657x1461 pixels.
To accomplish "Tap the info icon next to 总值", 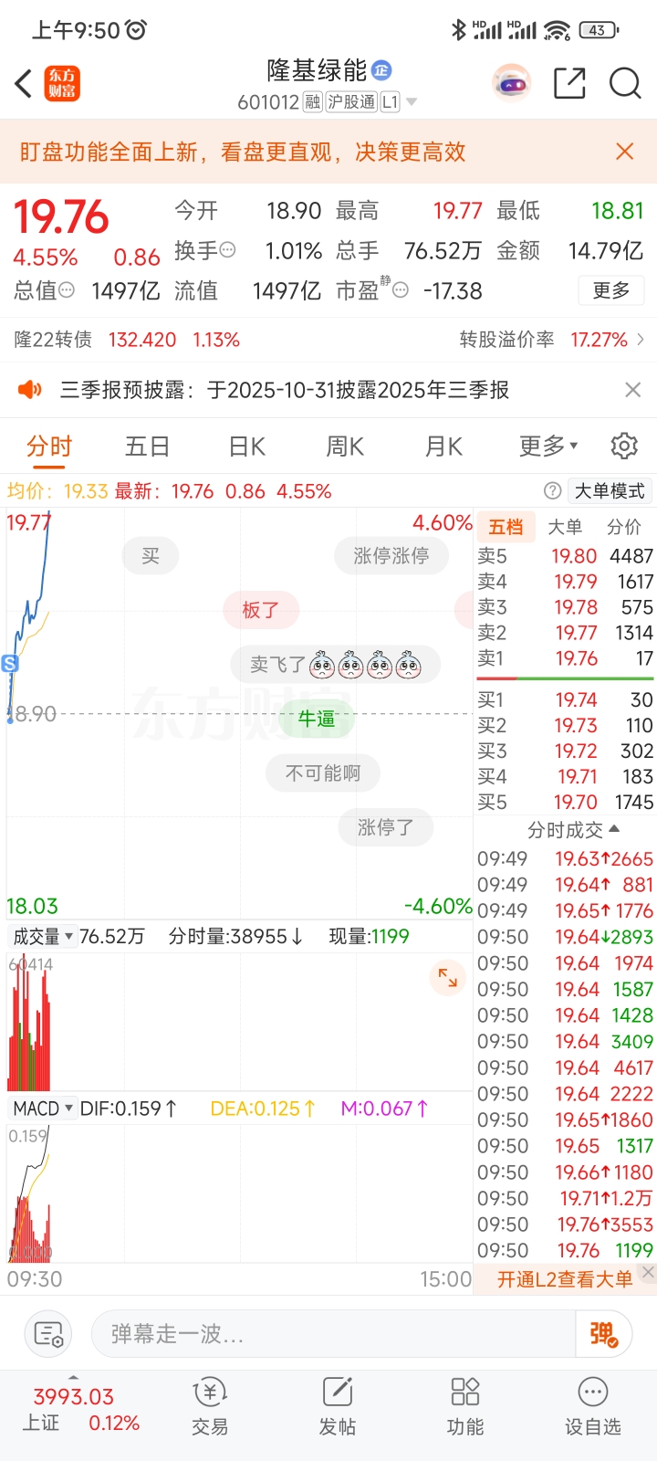I will (67, 289).
